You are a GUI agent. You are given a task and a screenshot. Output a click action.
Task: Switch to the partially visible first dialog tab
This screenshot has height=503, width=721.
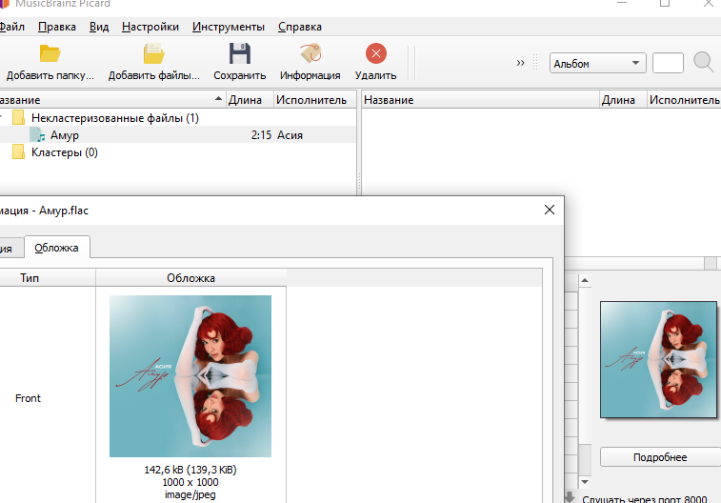click(x=11, y=249)
